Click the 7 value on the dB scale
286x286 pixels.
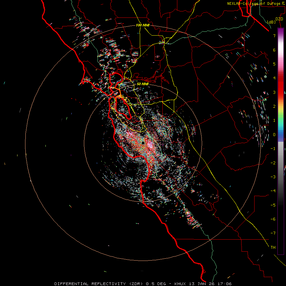(274, 36)
